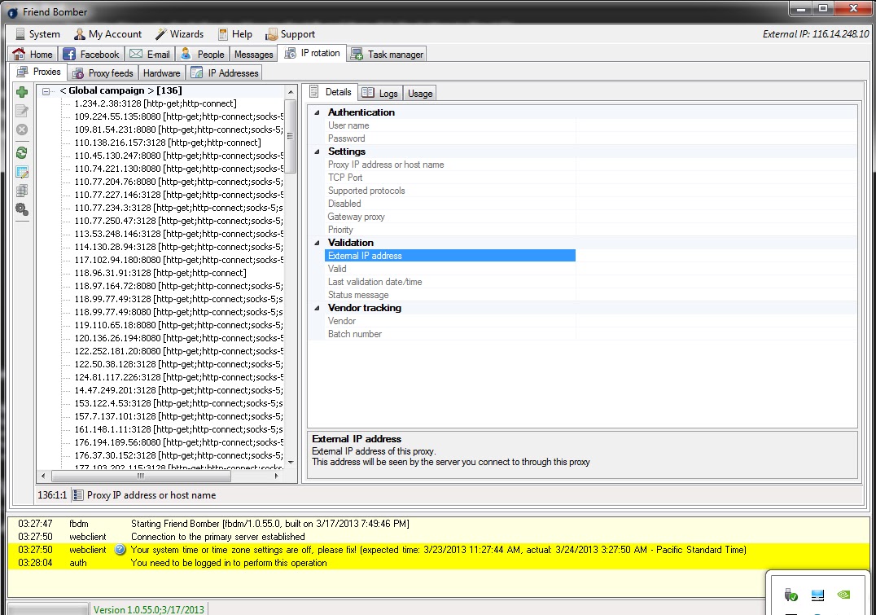Click the Version 1.0.55.0 status bar text

[149, 609]
